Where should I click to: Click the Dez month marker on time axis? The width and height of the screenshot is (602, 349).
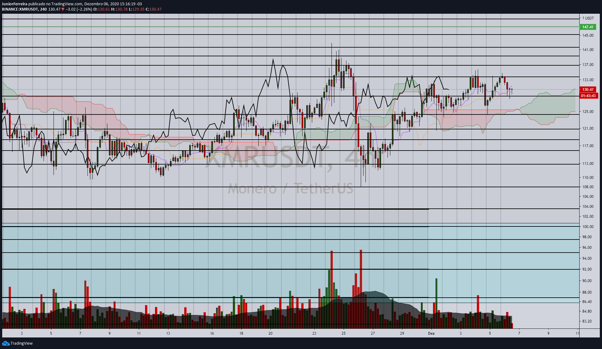pyautogui.click(x=431, y=333)
